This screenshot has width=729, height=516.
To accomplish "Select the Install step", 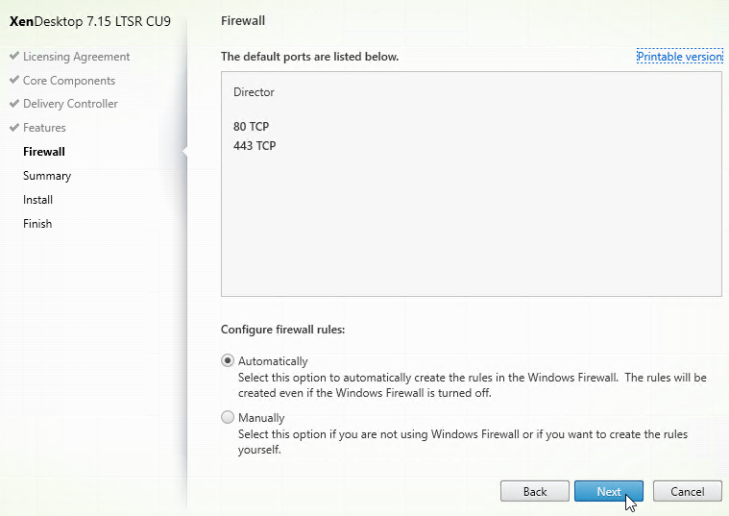I will [x=37, y=200].
